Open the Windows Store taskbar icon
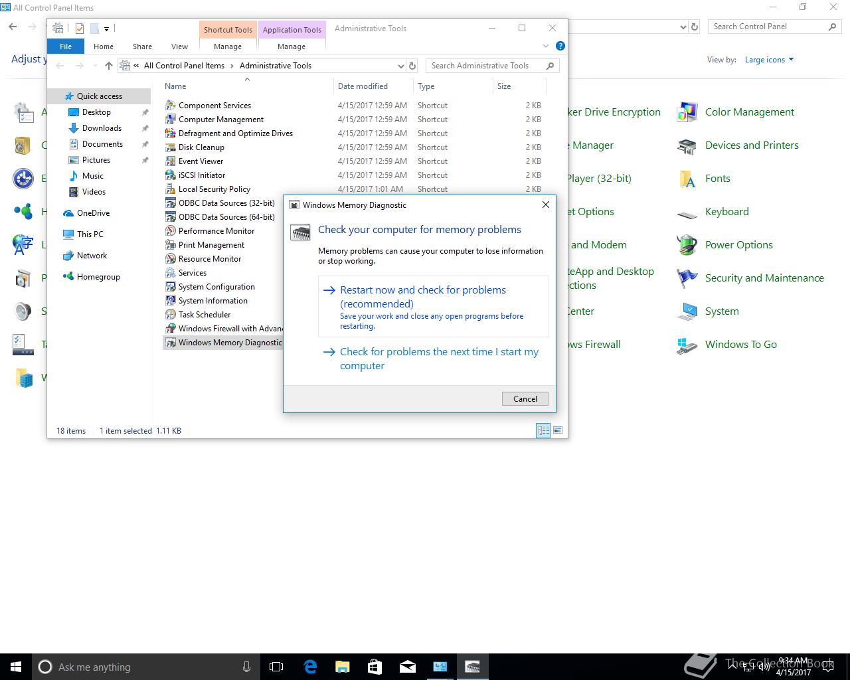 (375, 667)
